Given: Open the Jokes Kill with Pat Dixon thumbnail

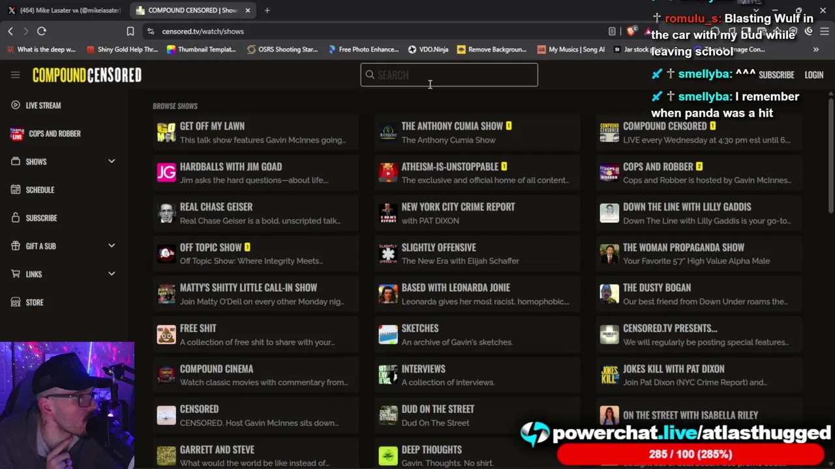Looking at the screenshot, I should (x=609, y=375).
